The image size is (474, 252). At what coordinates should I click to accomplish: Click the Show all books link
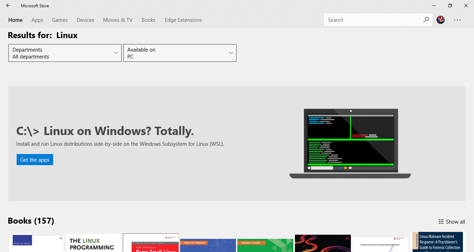(455, 222)
